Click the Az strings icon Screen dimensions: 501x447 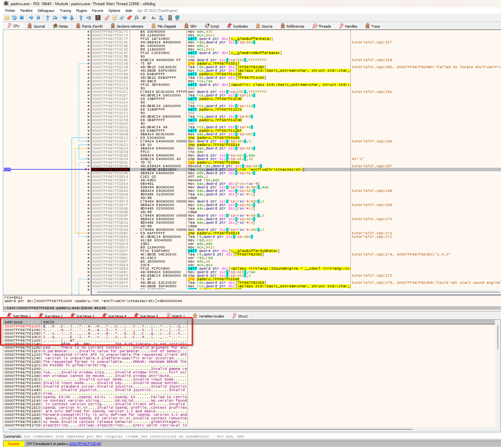tap(154, 18)
